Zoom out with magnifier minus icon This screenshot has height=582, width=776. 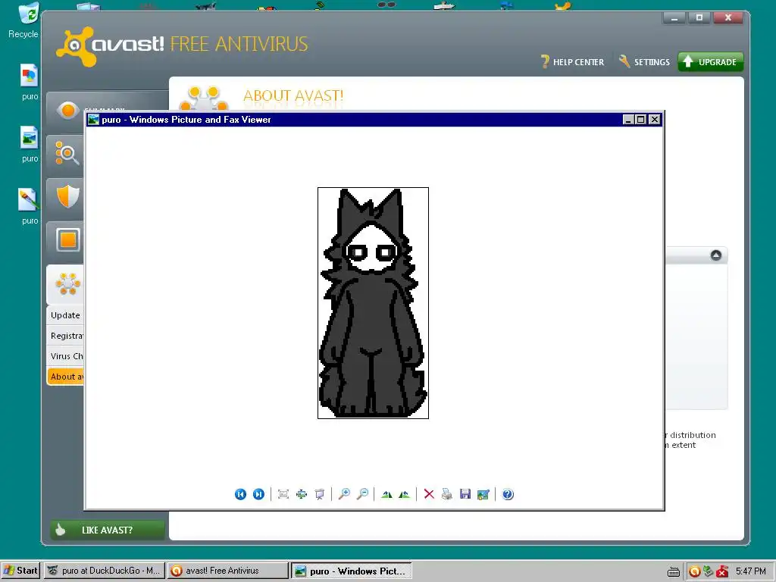tap(362, 494)
